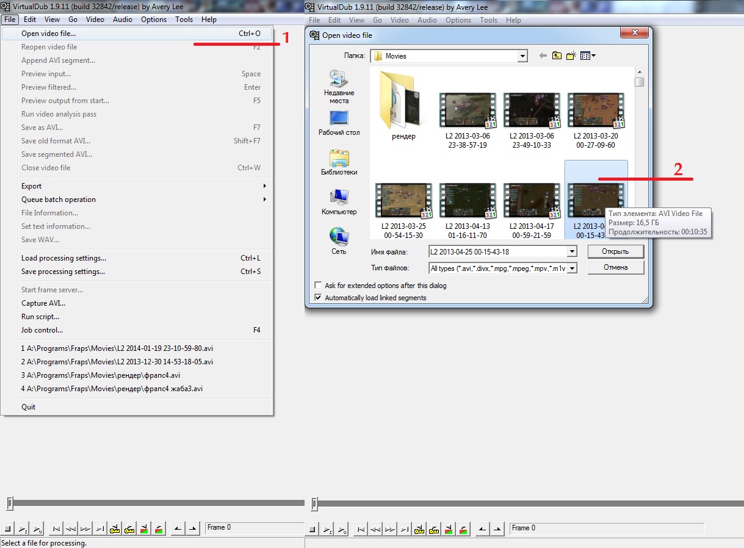Click Play output in the window with the File menu open
Viewport: 744px width, 548px height.
[38, 528]
